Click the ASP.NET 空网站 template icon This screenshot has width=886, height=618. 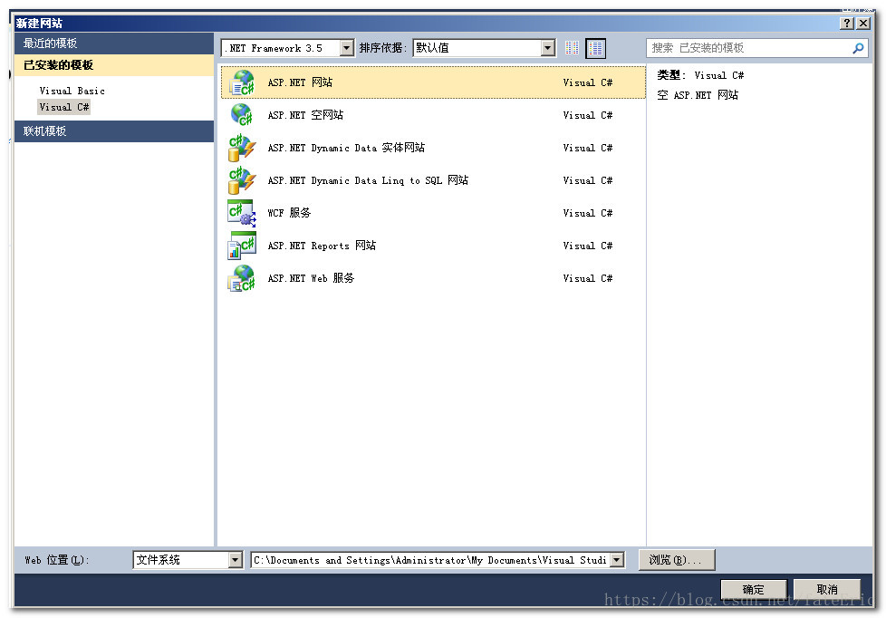click(242, 115)
